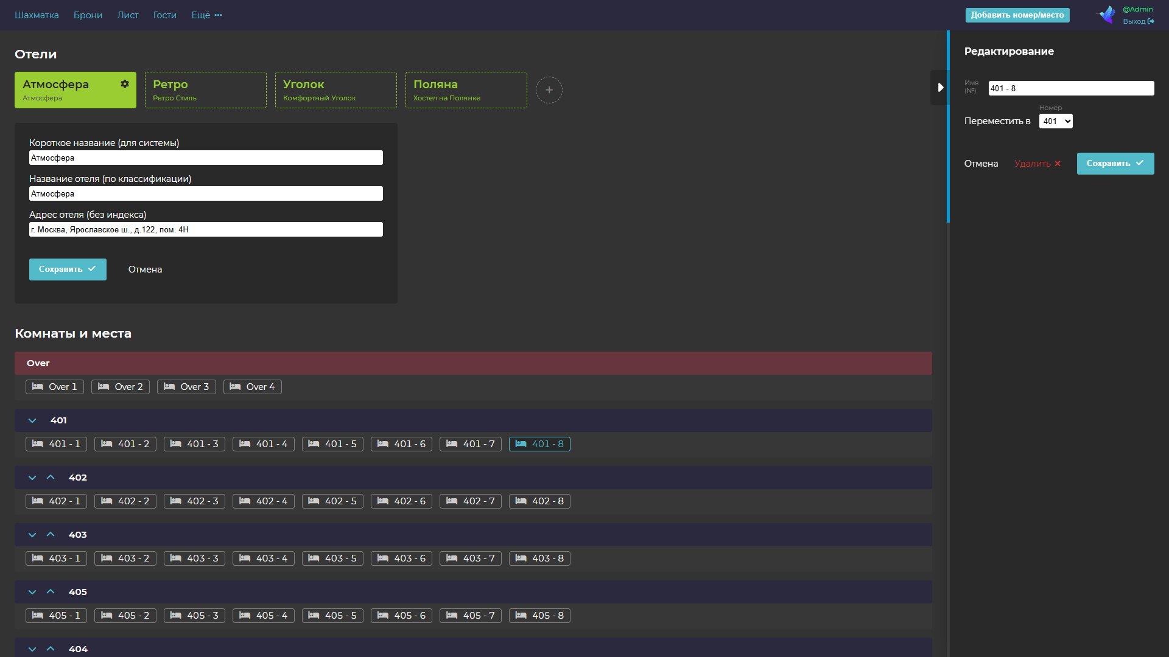
Task: Open the Шахматка menu item
Action: point(37,15)
